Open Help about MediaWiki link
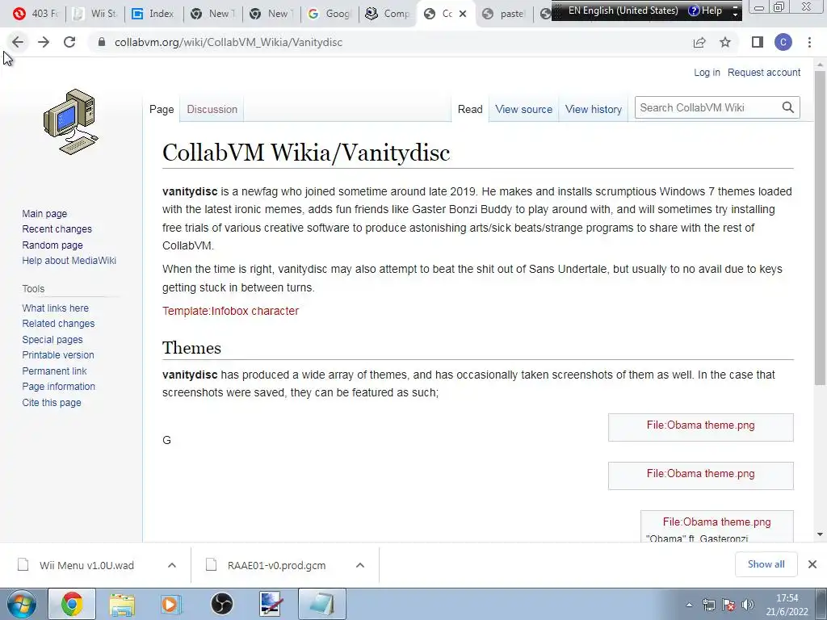 (69, 261)
